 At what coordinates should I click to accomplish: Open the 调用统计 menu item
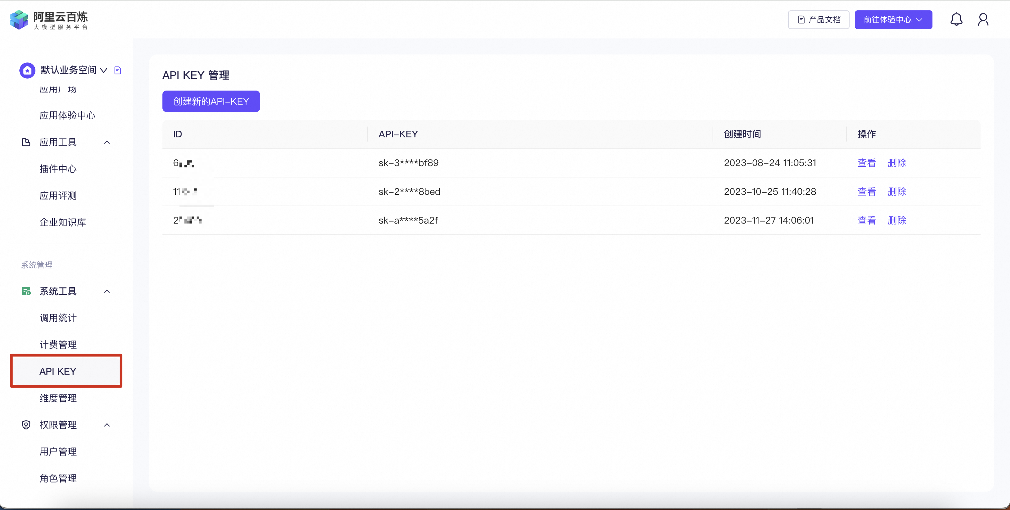tap(58, 317)
